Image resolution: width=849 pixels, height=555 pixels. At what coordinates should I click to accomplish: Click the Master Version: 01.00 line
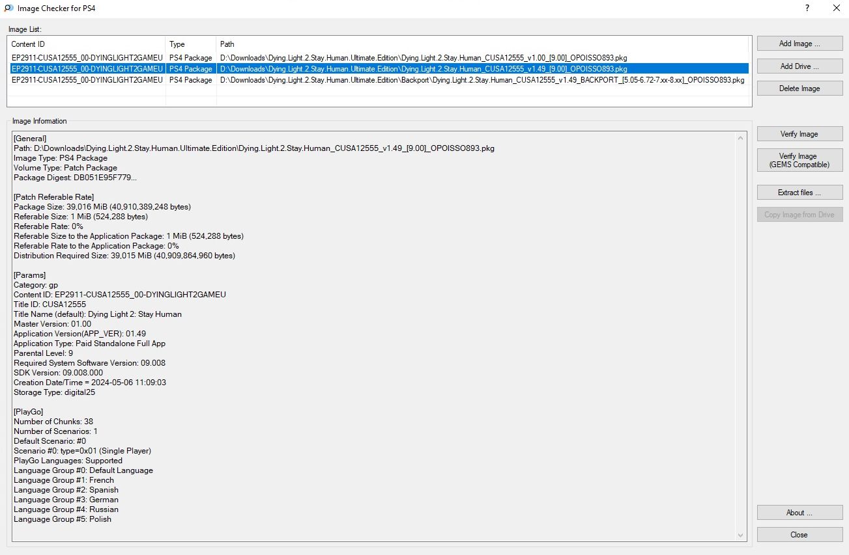pyautogui.click(x=53, y=324)
